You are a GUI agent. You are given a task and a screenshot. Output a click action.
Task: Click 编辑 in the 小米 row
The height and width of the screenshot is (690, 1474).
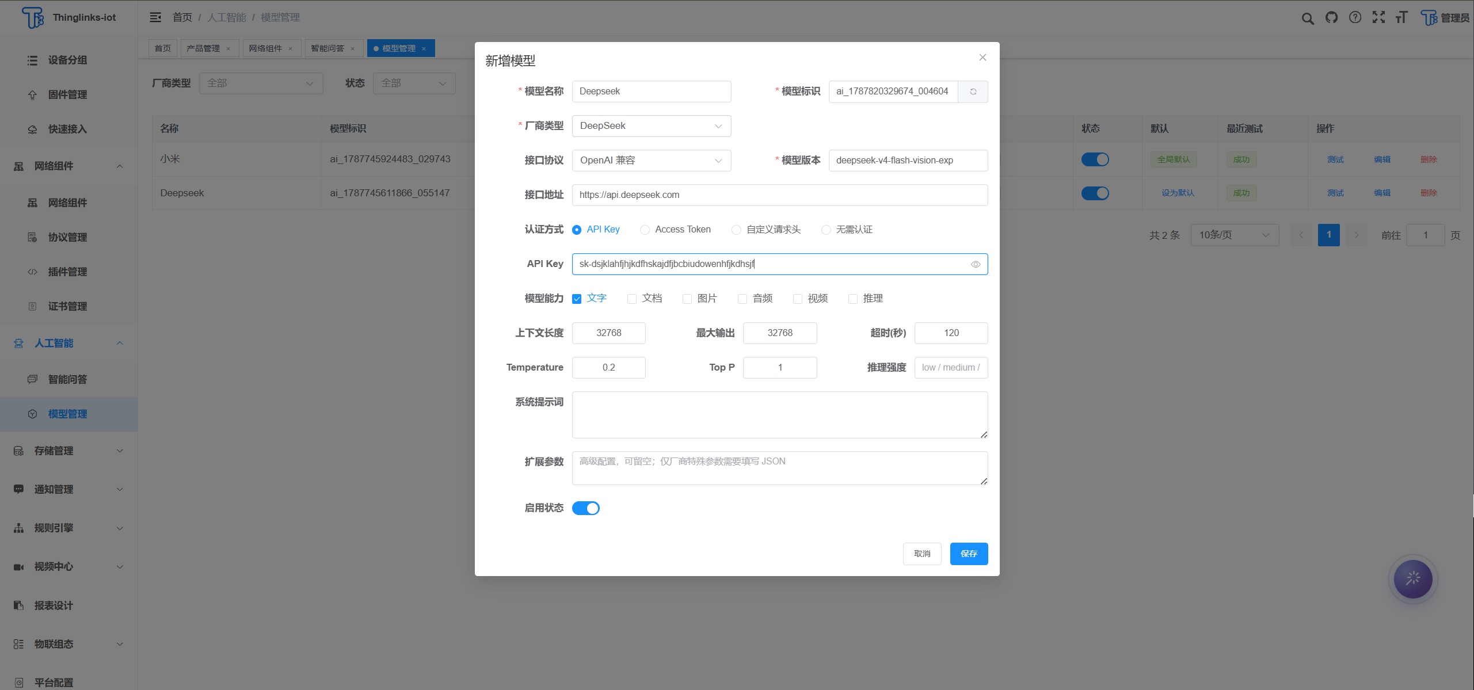coord(1382,159)
